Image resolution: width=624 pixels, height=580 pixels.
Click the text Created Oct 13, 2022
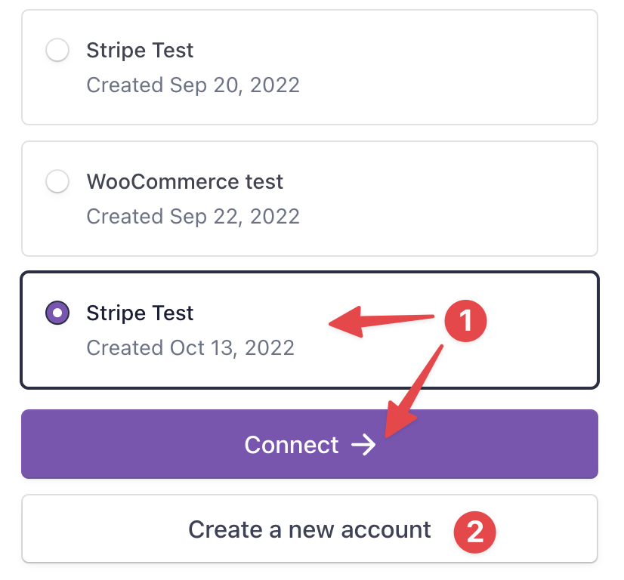(191, 348)
